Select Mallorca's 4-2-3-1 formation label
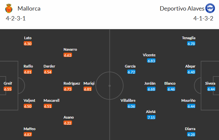The height and width of the screenshot is (140, 219). [x=16, y=18]
